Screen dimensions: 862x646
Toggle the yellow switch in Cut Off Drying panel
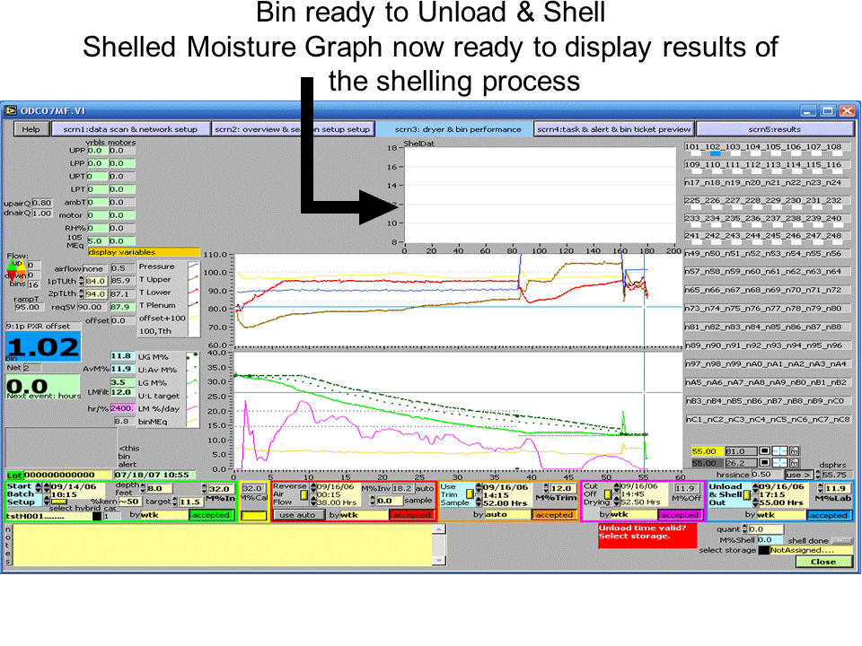tap(608, 495)
